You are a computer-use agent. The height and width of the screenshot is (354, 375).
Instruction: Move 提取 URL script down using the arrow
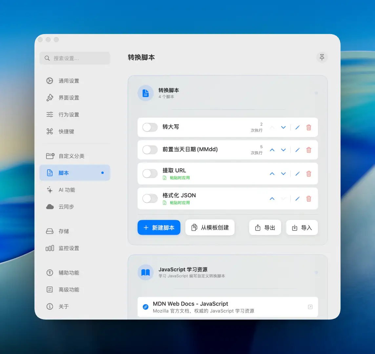click(283, 174)
